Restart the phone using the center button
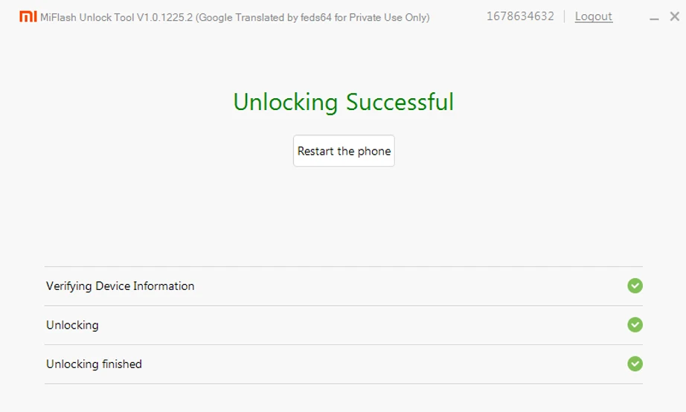This screenshot has width=686, height=412. [x=344, y=151]
